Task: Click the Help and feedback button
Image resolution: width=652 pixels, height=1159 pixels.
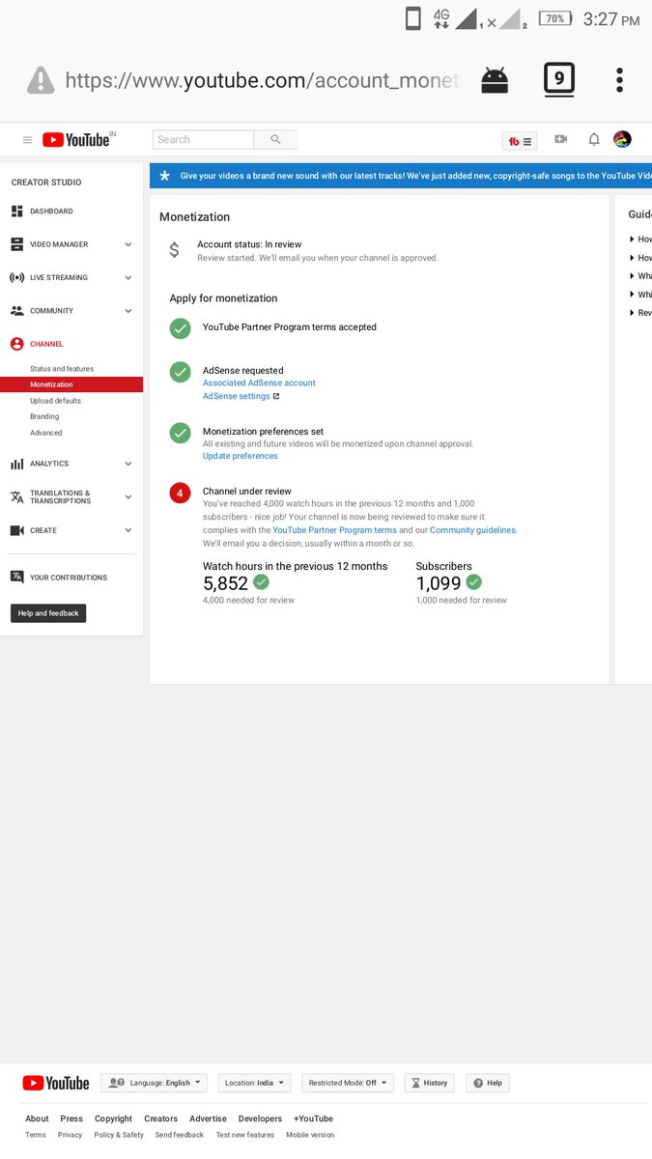Action: coord(48,613)
